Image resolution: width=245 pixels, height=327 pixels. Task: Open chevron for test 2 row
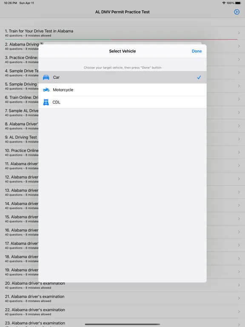[239, 46]
